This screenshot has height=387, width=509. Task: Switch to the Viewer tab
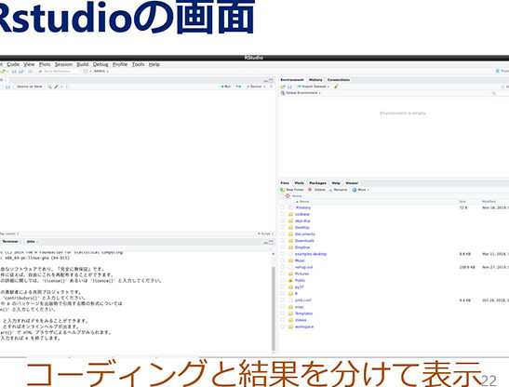[352, 183]
